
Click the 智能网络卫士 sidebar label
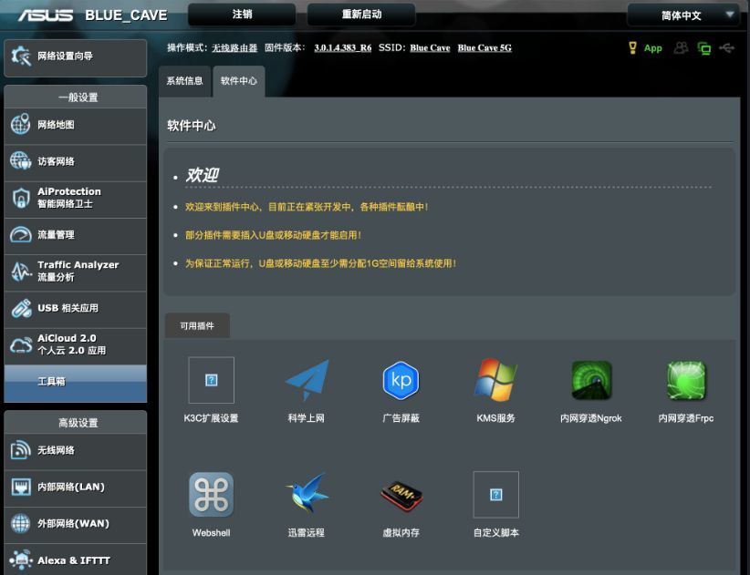65,204
